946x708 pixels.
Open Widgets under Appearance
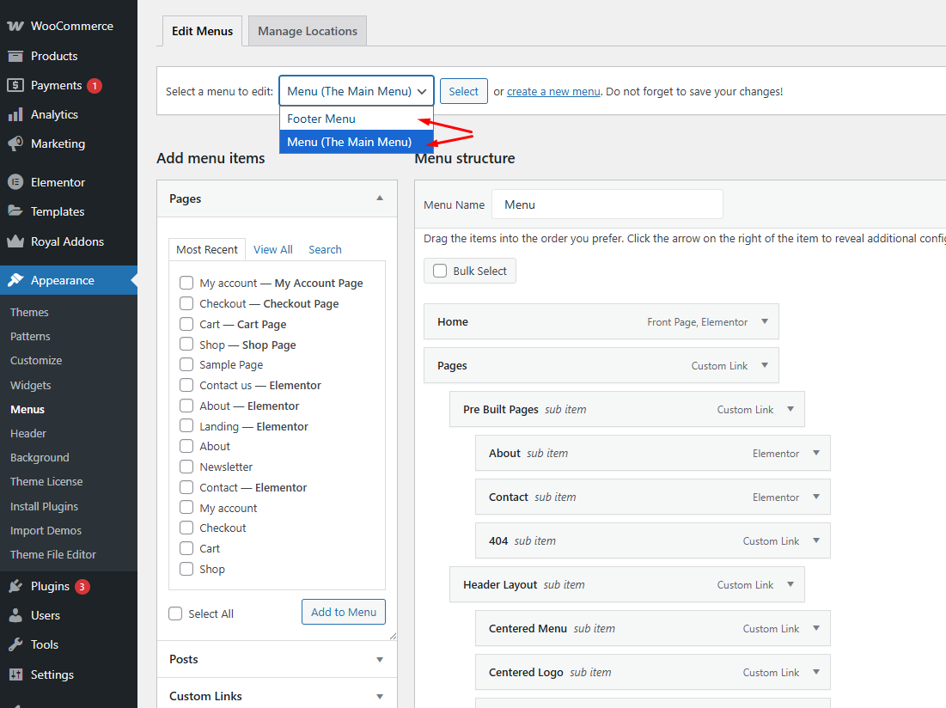(x=31, y=385)
